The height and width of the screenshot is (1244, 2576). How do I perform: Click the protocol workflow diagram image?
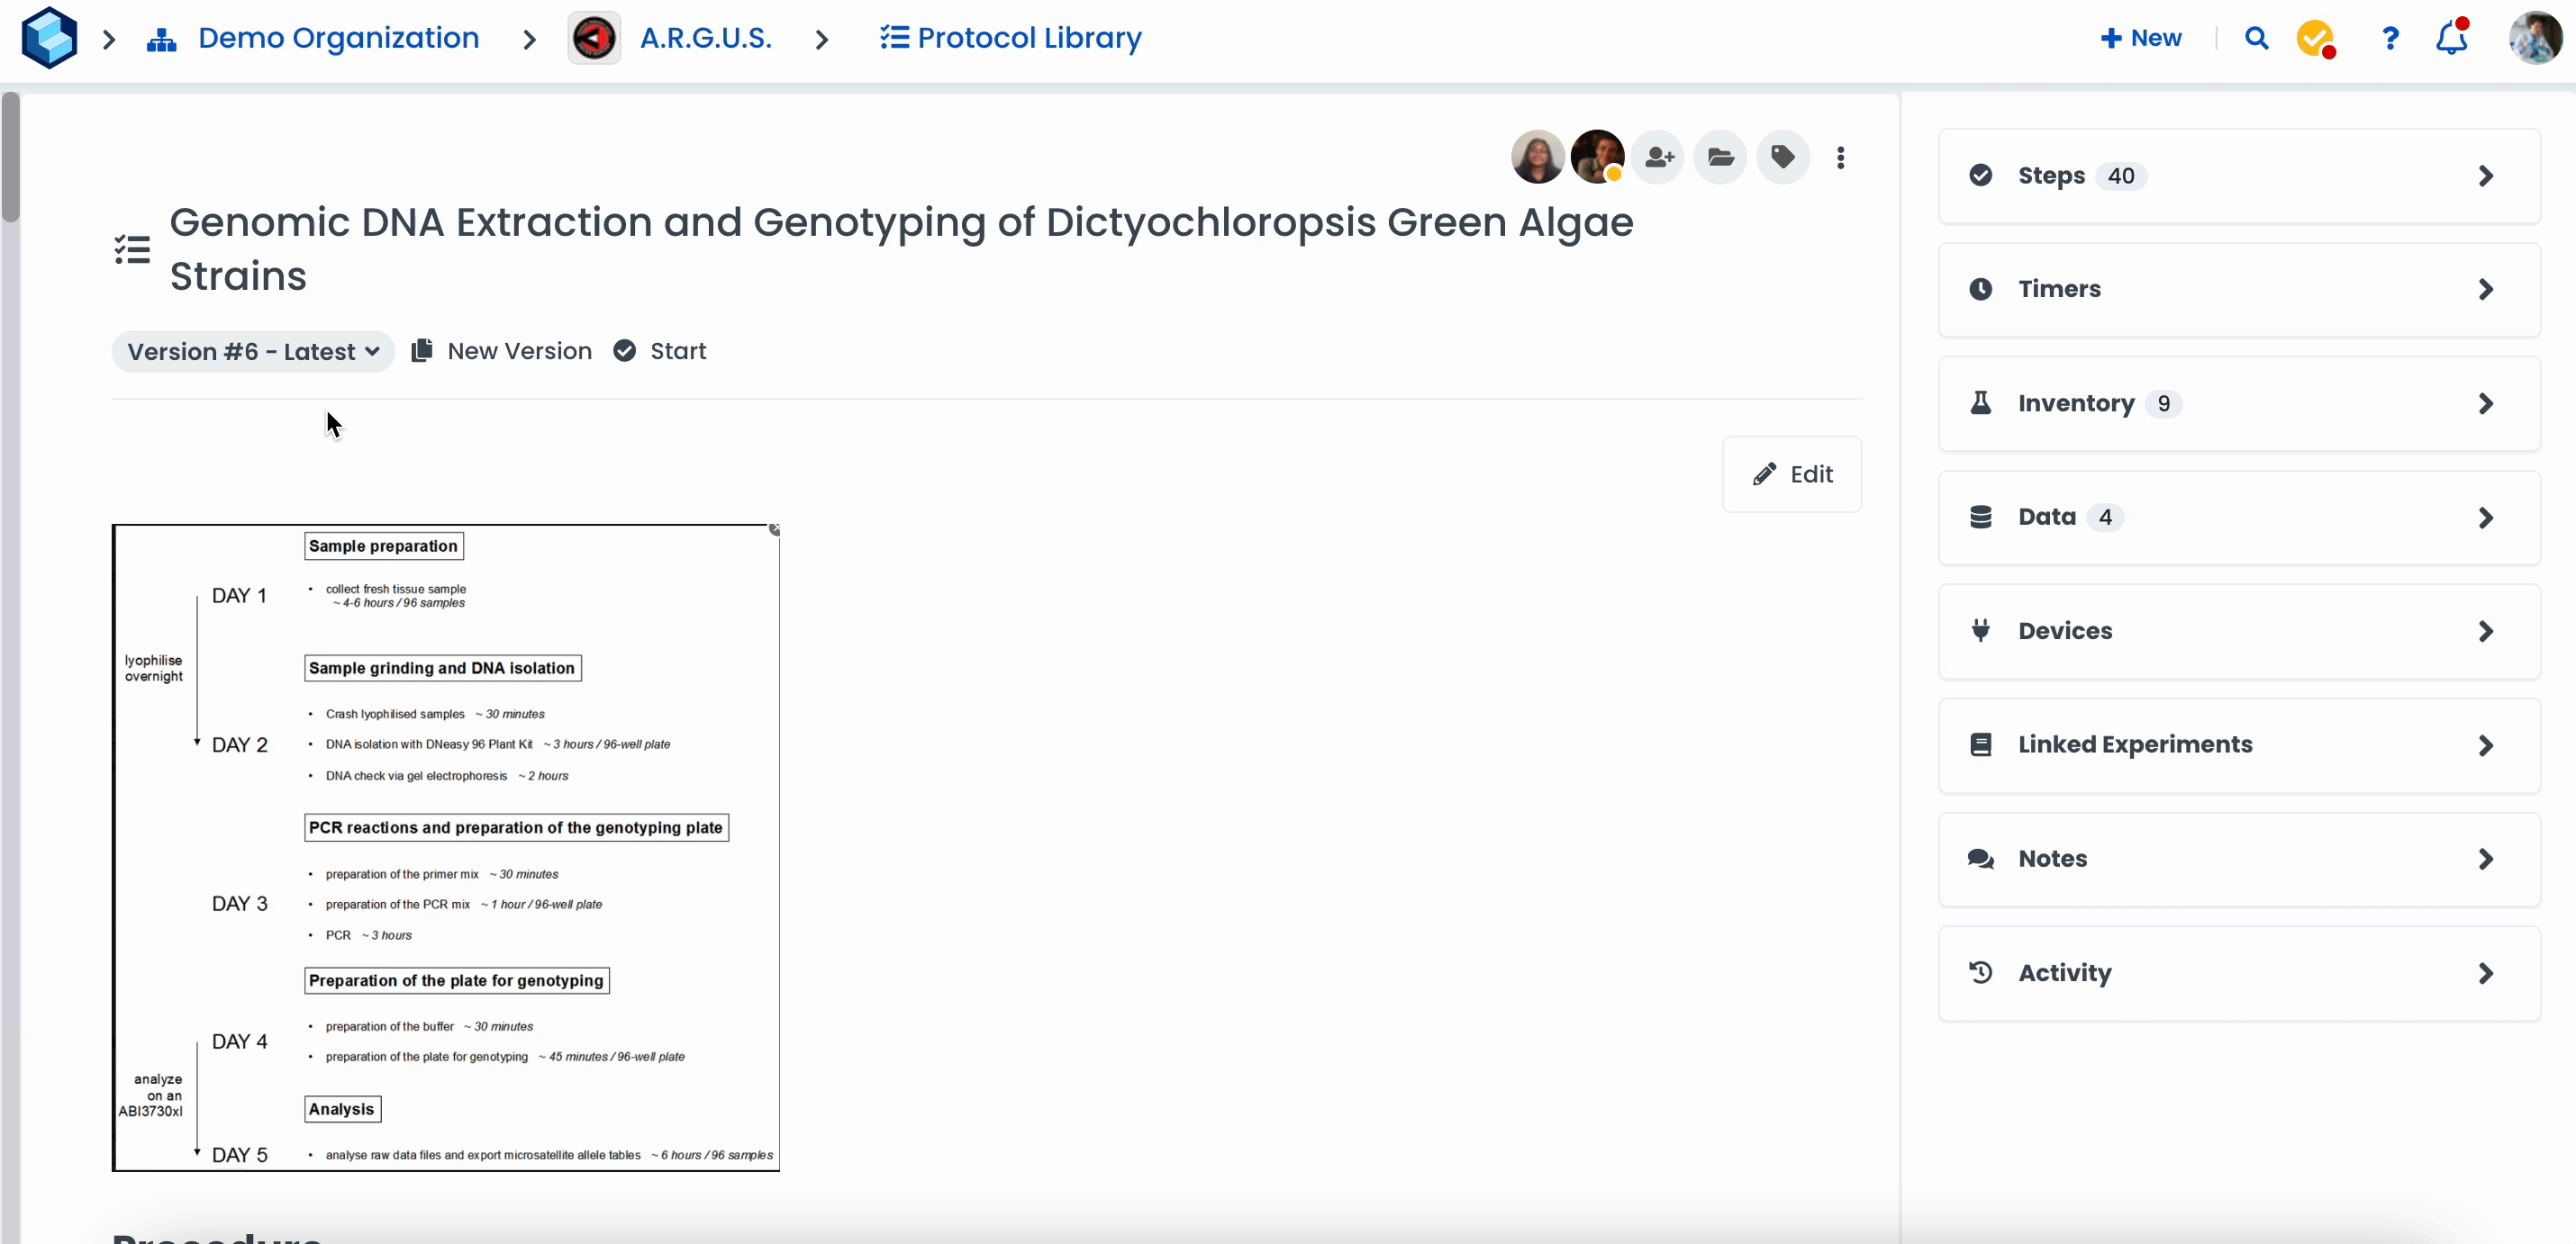(446, 847)
